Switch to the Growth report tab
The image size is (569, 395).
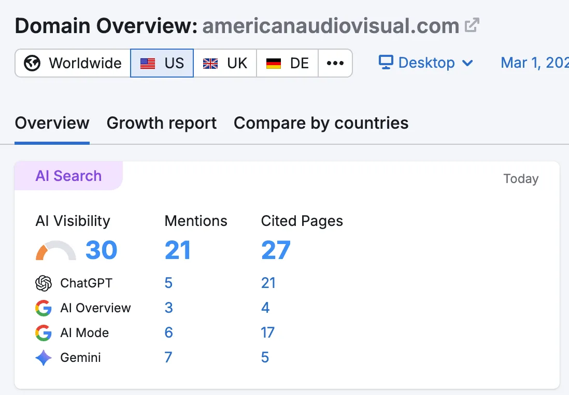pos(161,123)
